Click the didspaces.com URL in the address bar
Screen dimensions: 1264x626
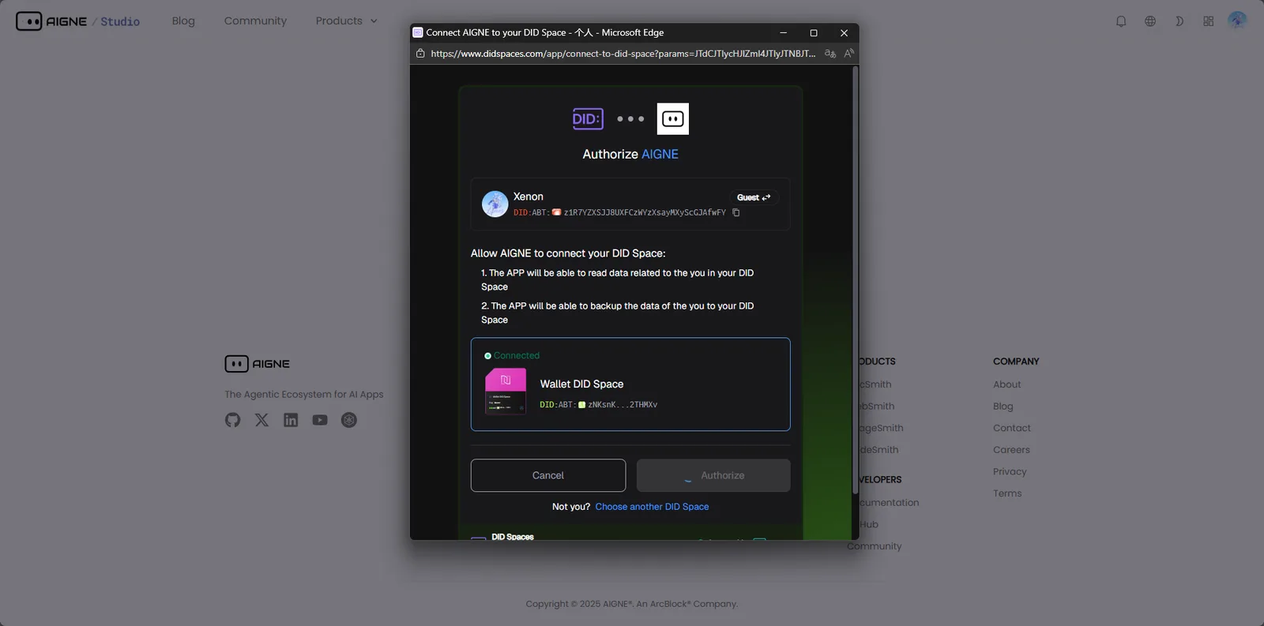pyautogui.click(x=623, y=54)
